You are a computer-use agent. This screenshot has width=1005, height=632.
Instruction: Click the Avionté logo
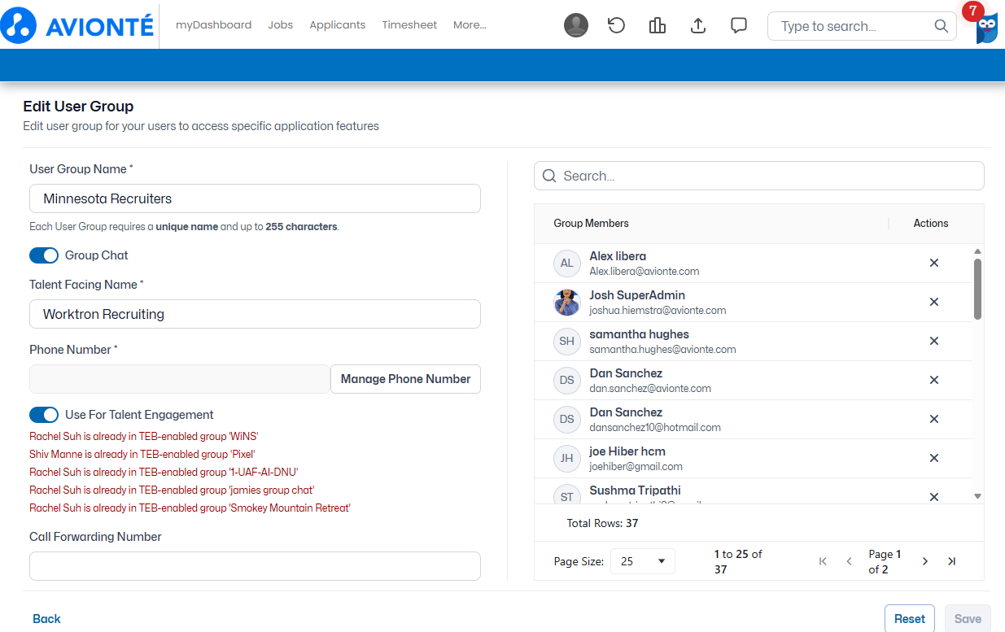[x=77, y=25]
